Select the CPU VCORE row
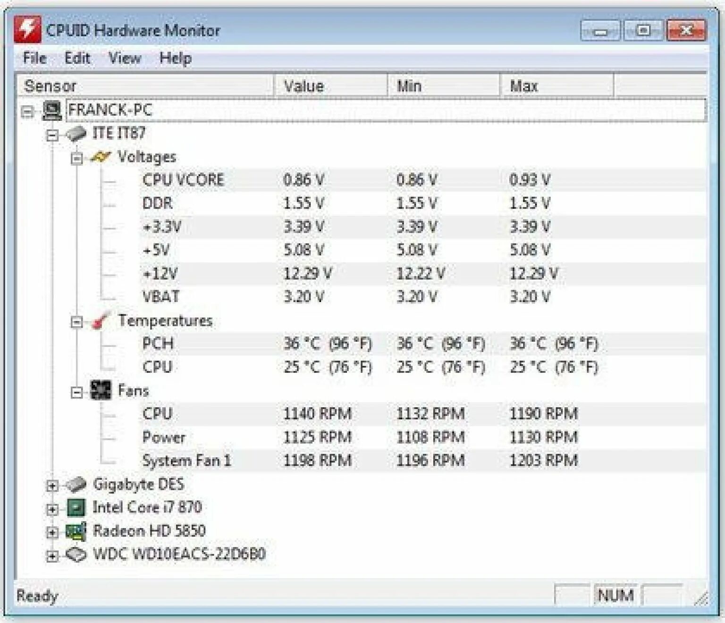The image size is (725, 623). click(x=423, y=180)
